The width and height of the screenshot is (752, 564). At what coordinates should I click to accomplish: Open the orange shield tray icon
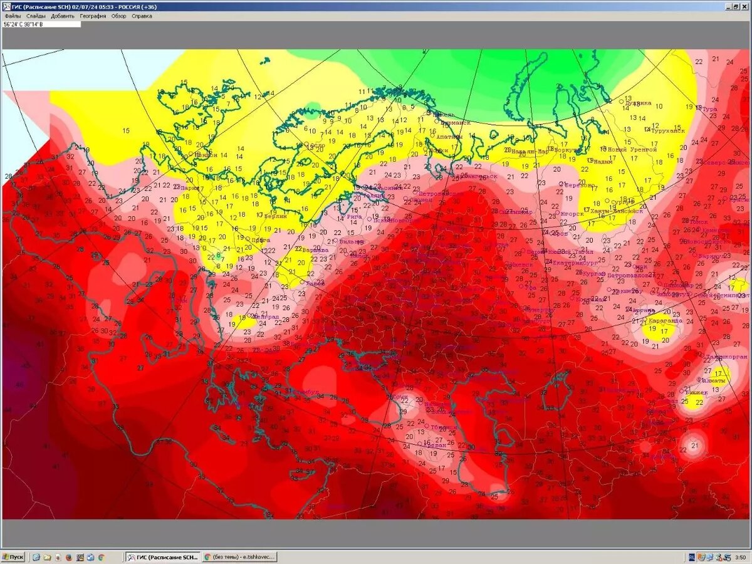coord(701,556)
